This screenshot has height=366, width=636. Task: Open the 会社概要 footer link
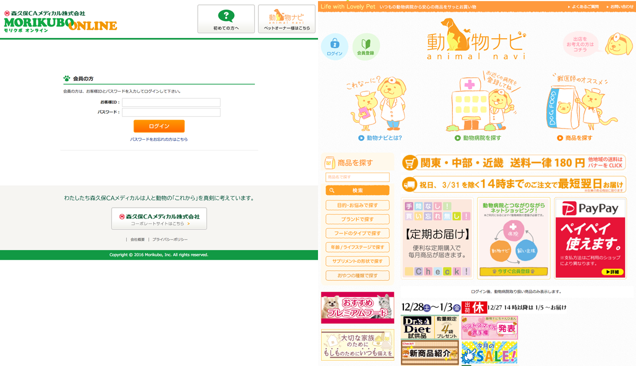[x=138, y=240]
